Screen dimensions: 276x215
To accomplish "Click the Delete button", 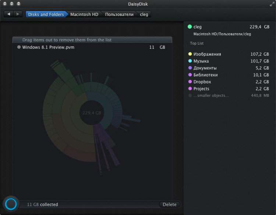I will point(170,204).
